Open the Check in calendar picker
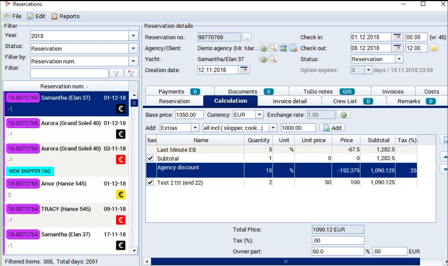Screen dimensions: 448x266 [x=397, y=37]
